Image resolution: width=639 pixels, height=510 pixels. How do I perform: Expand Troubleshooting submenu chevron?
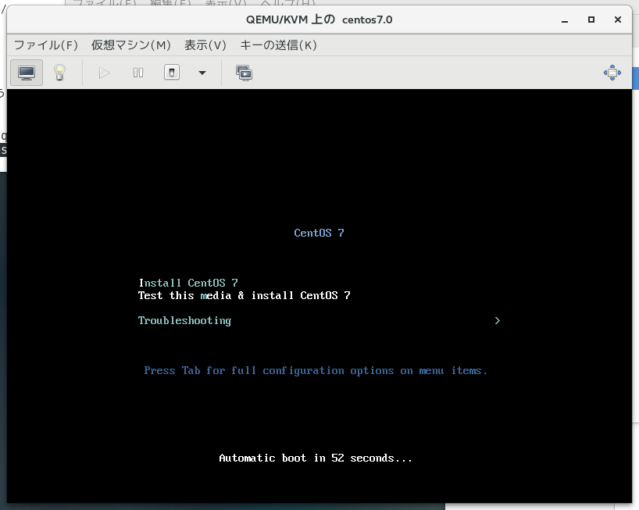click(x=497, y=320)
